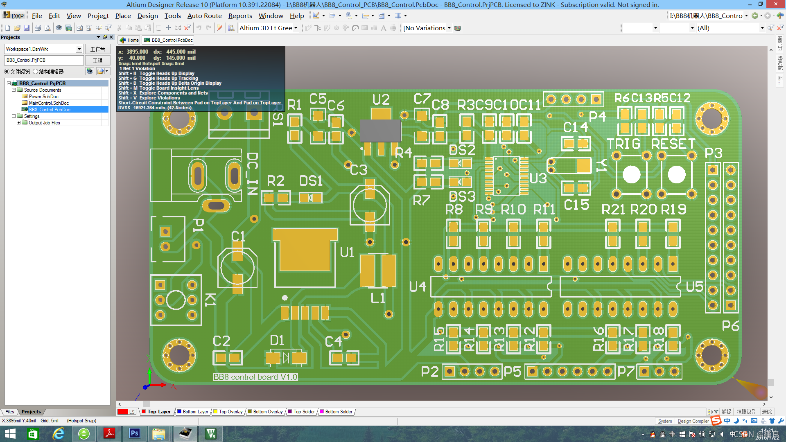Toggle the LS layer set button
This screenshot has height=442, width=786.
coord(132,412)
